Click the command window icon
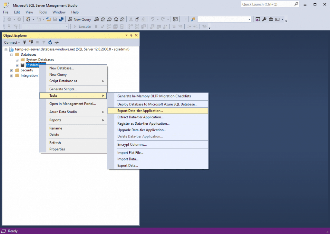 tap(277, 19)
